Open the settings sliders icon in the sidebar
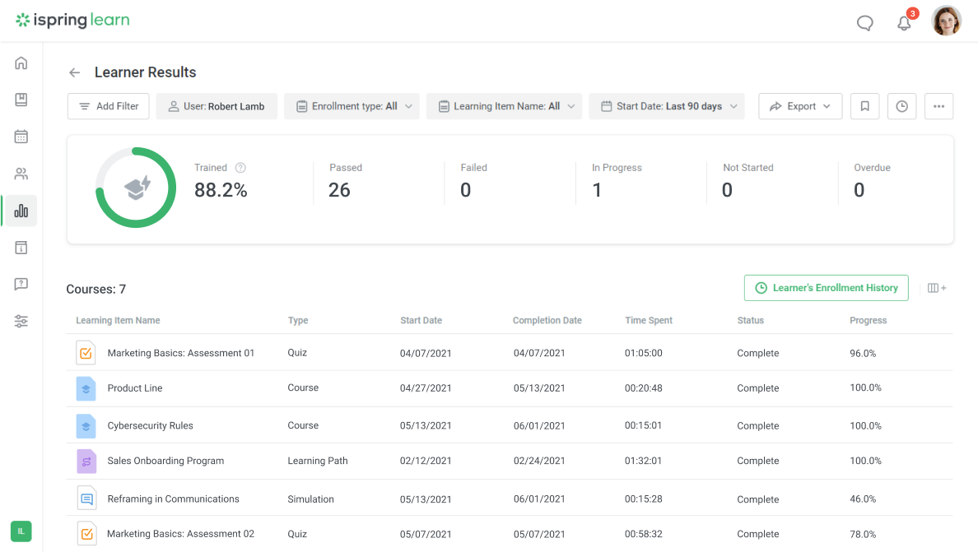The image size is (978, 552). click(x=21, y=321)
